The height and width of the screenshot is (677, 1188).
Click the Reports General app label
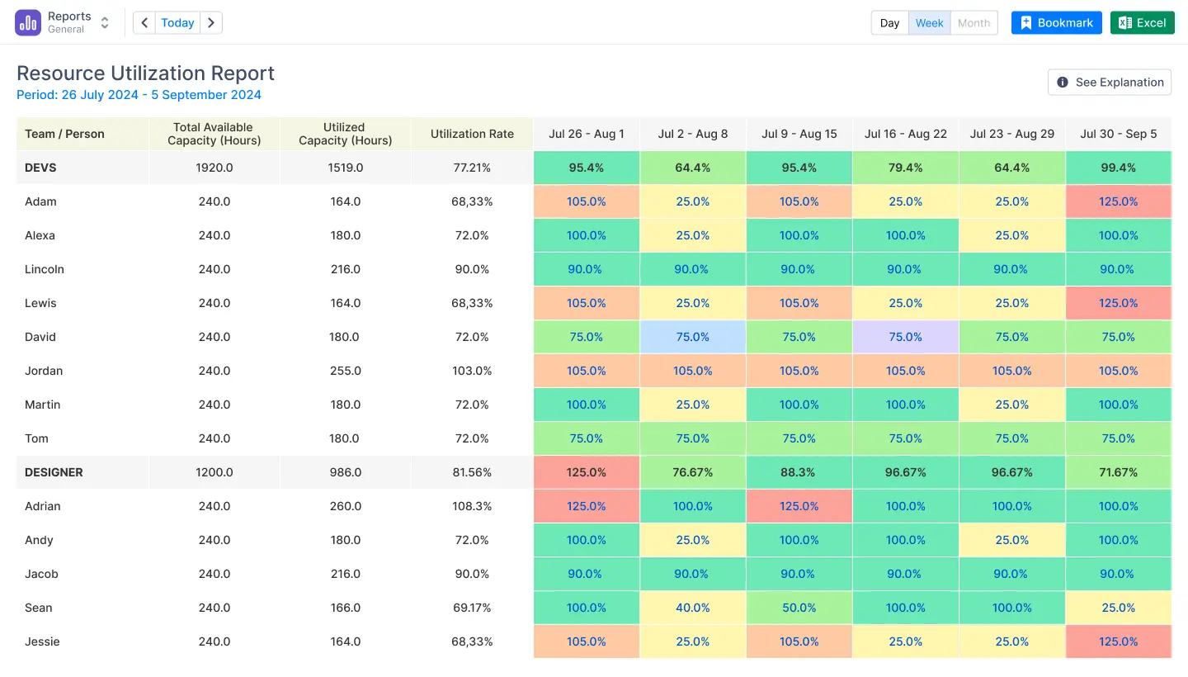point(71,22)
